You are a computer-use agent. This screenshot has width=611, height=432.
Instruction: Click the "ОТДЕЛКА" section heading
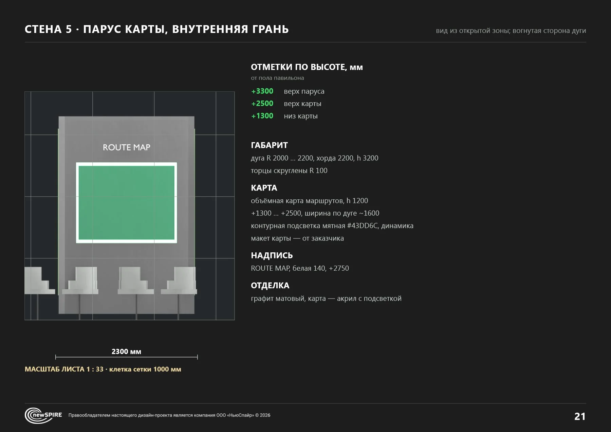coord(270,286)
